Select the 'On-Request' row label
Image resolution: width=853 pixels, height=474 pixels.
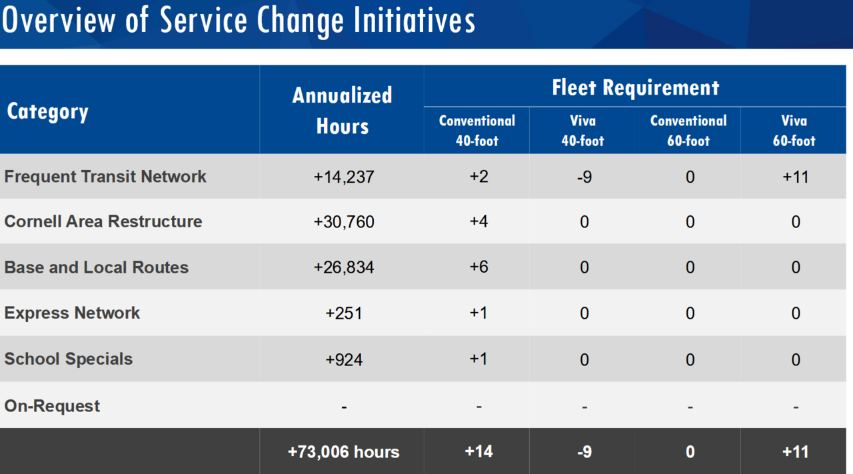click(52, 405)
